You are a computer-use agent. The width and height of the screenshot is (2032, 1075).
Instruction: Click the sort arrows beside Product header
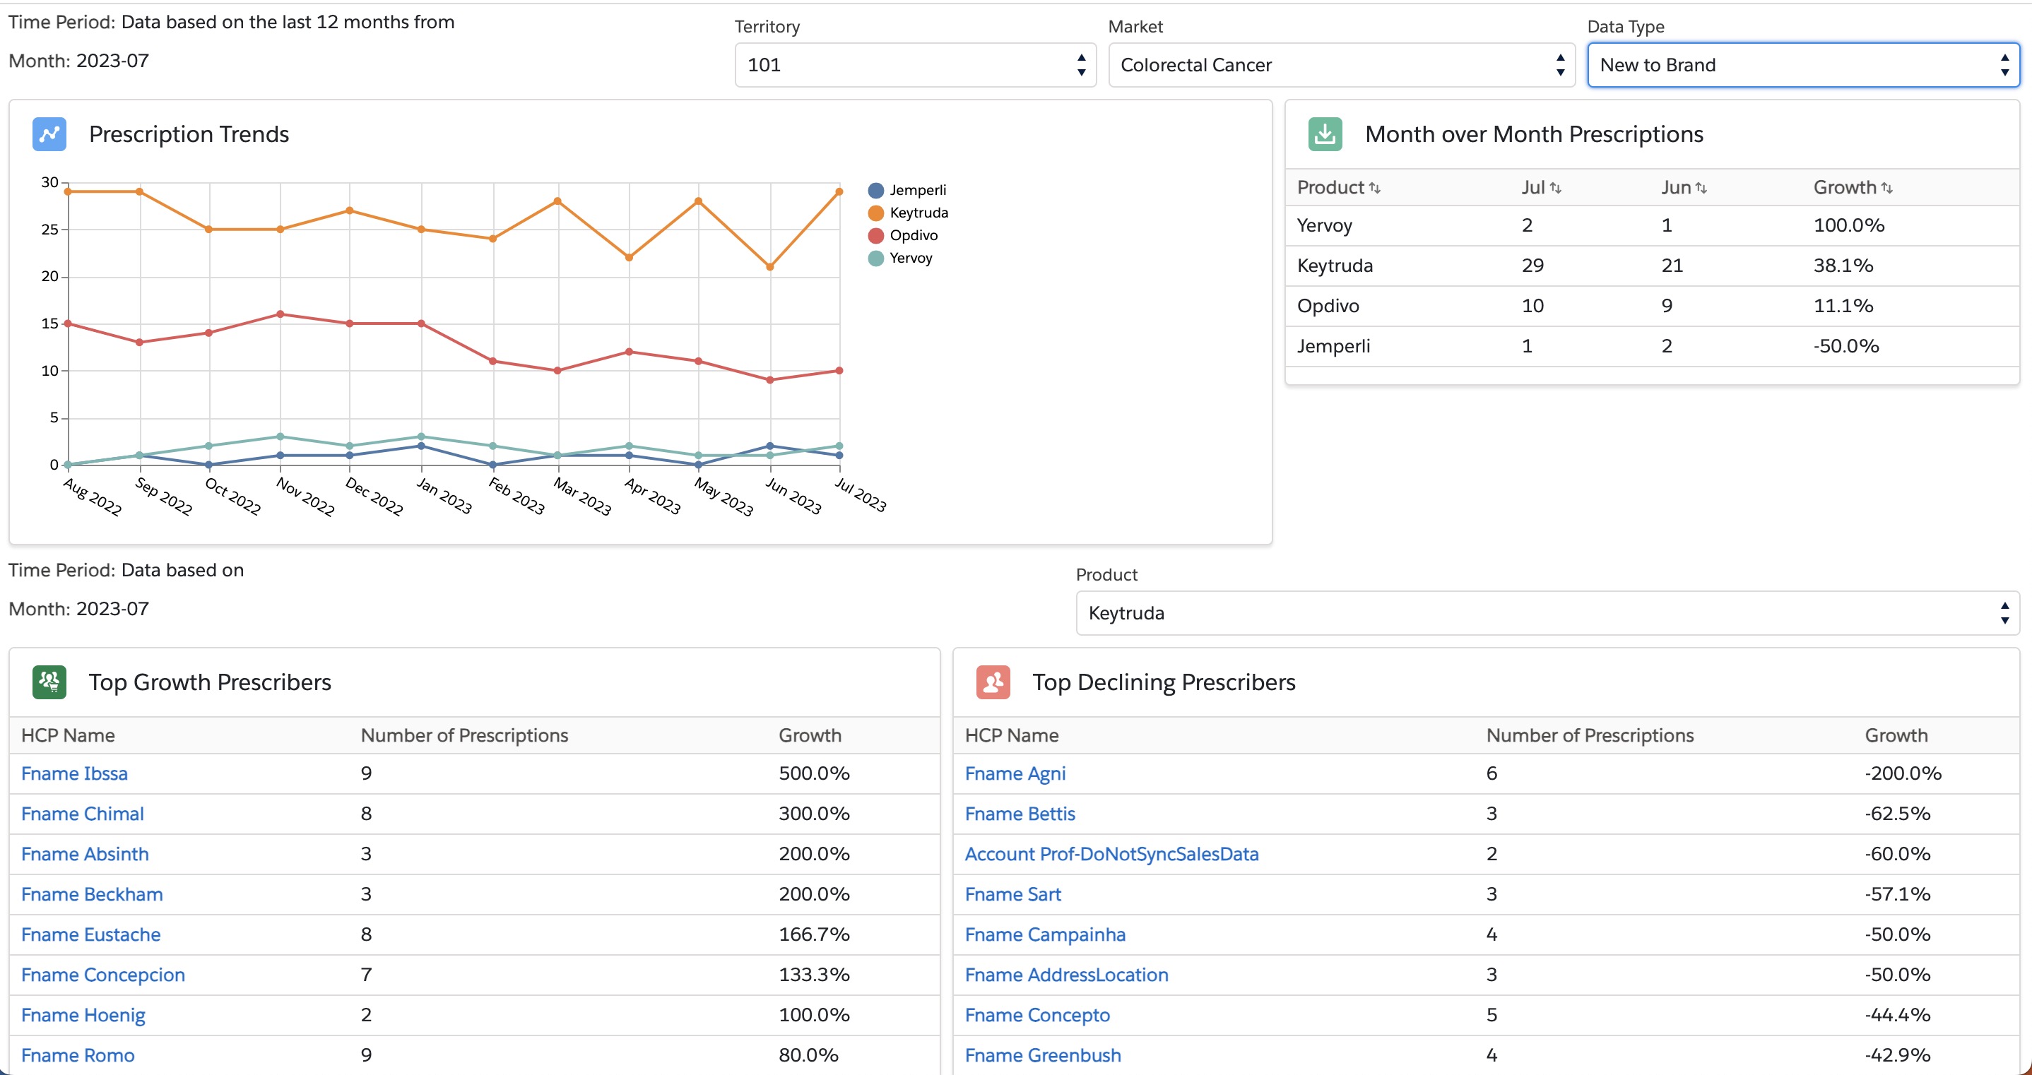pos(1376,187)
